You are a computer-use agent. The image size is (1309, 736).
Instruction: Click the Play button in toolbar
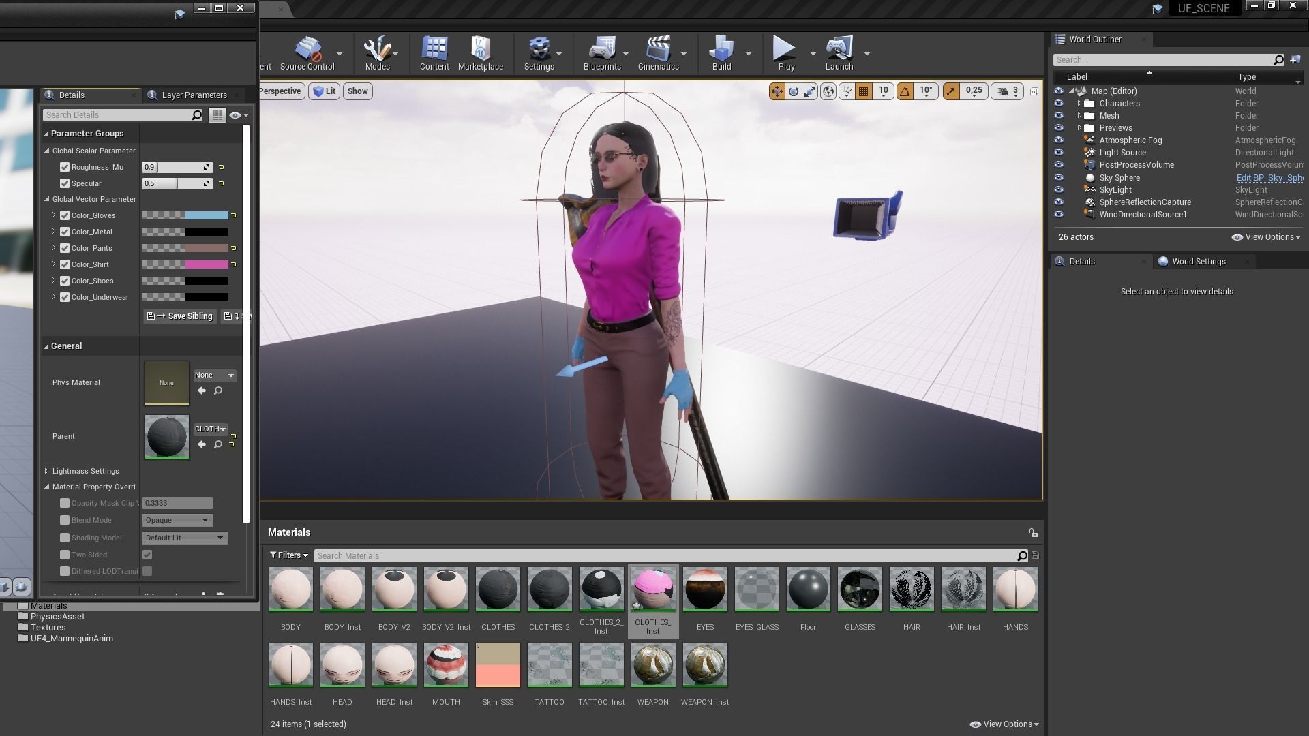tap(785, 54)
